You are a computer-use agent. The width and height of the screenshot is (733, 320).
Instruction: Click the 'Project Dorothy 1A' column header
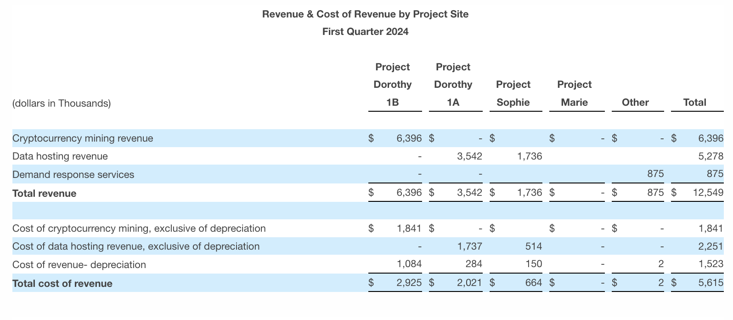pos(453,85)
